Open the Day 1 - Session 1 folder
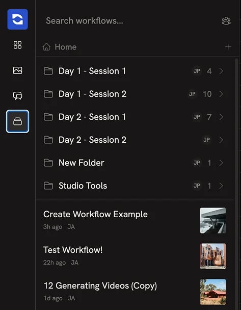The width and height of the screenshot is (241, 310). click(x=135, y=71)
